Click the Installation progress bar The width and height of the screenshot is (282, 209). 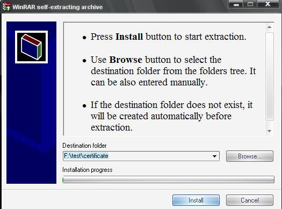tap(168, 179)
